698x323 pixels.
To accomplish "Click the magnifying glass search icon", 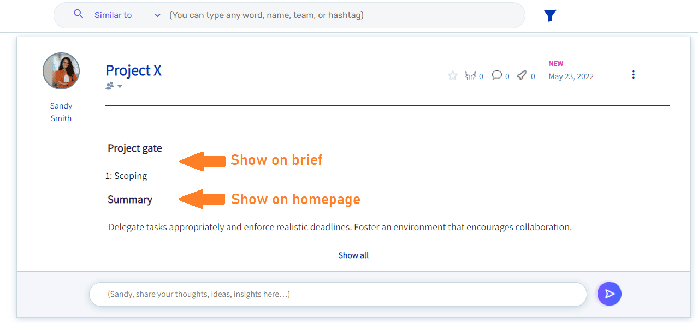I will [x=79, y=15].
